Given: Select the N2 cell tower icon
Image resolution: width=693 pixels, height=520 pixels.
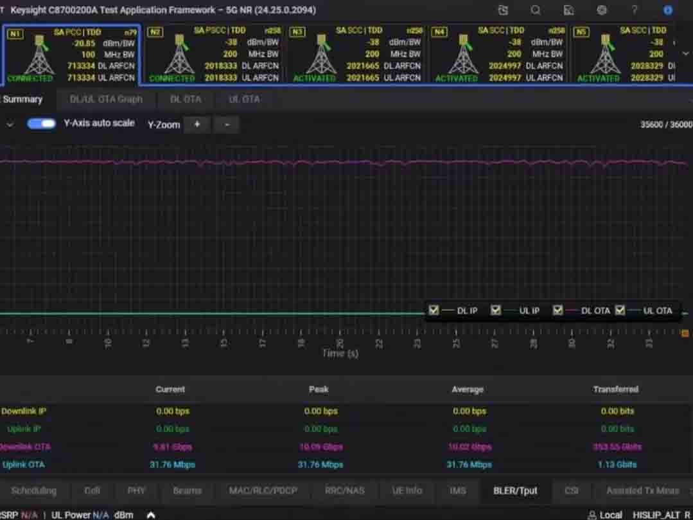Looking at the screenshot, I should coord(179,55).
